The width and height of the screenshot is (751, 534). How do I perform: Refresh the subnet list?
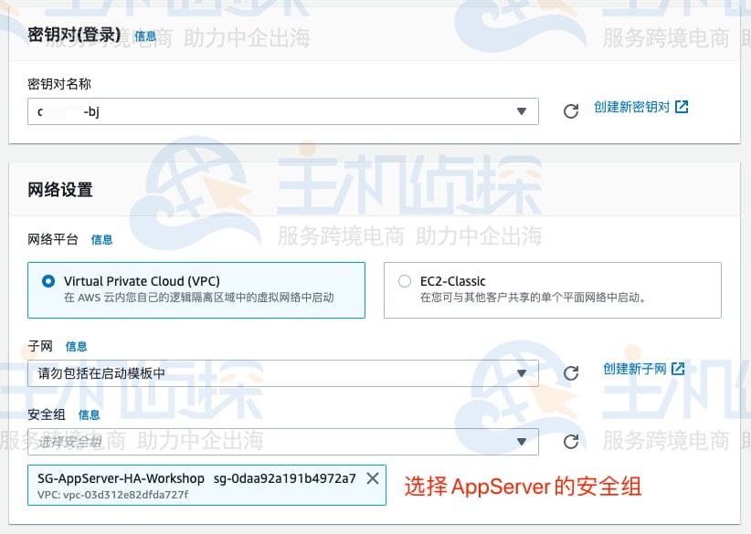click(x=571, y=372)
